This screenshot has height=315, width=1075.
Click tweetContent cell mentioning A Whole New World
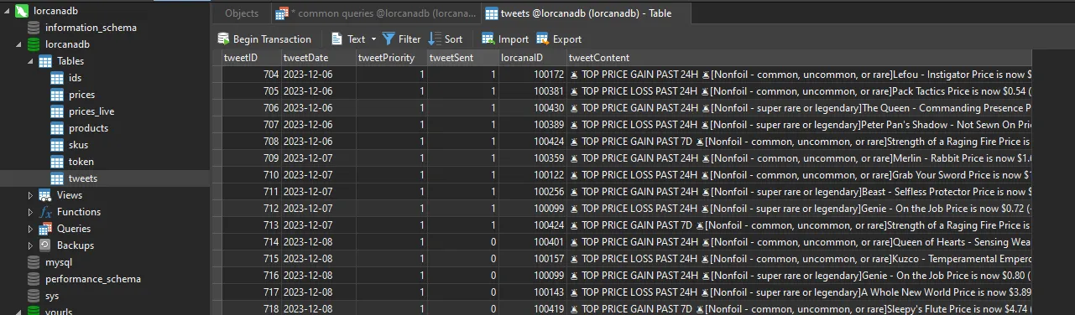pos(798,292)
